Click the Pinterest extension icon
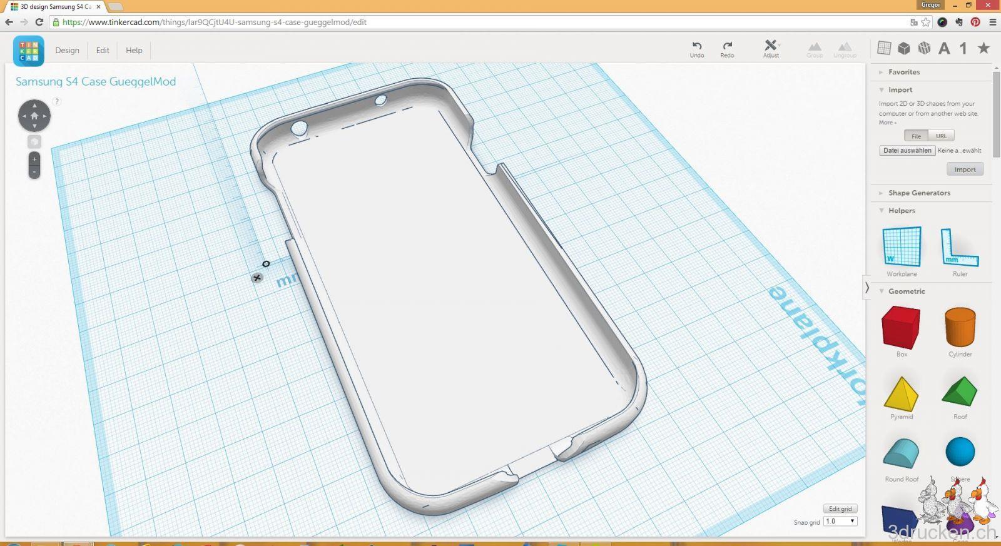This screenshot has height=546, width=1001. click(975, 22)
